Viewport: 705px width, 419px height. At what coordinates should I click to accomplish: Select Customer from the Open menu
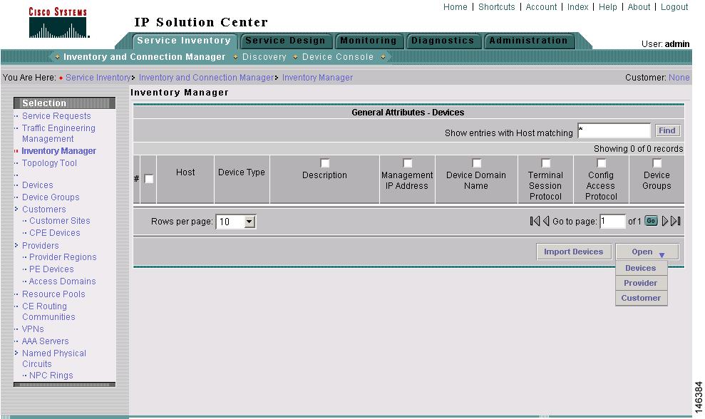click(641, 298)
